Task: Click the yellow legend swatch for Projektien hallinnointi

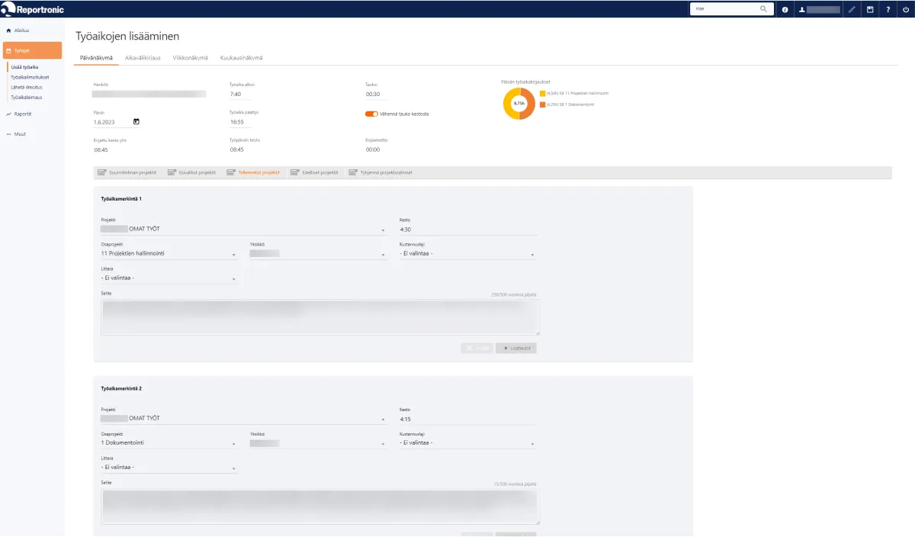Action: 542,93
